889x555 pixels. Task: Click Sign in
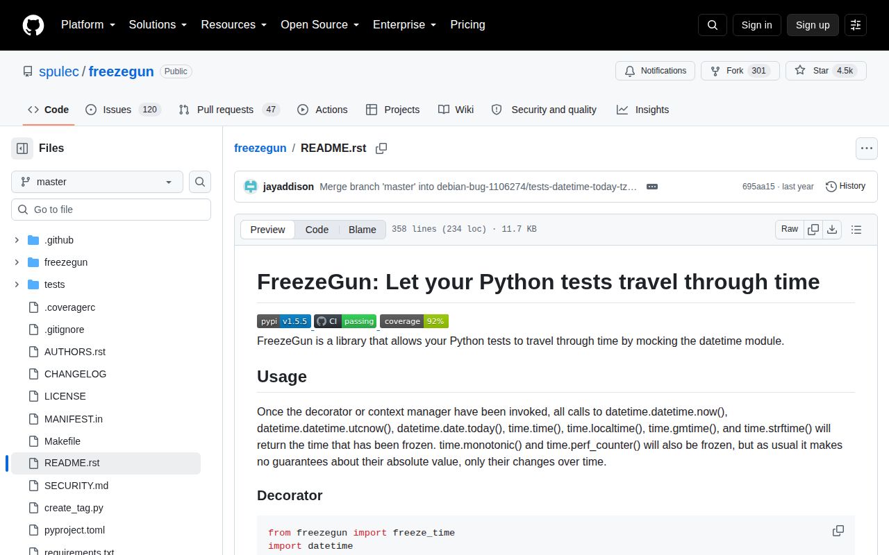pos(756,25)
